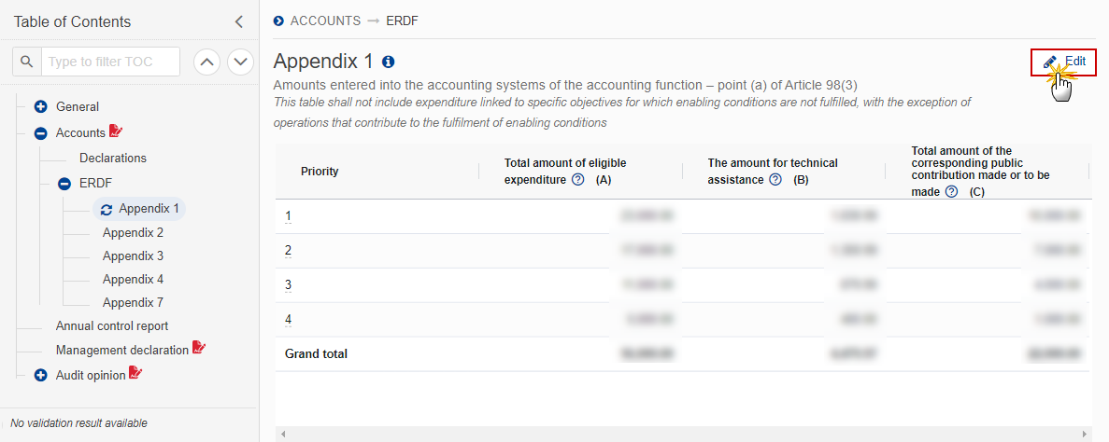The height and width of the screenshot is (442, 1109).
Task: Go to previous TOC match arrow
Action: point(206,62)
